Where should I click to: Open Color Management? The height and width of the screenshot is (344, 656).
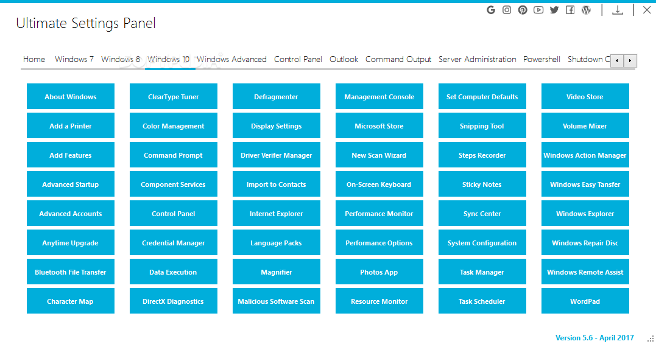tap(174, 126)
